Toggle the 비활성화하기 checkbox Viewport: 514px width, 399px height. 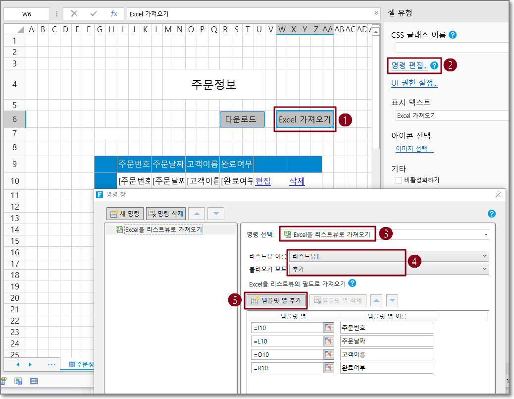point(399,180)
